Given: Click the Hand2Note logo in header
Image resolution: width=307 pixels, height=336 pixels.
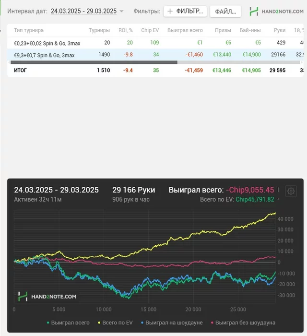Looking at the screenshot, I should point(276,12).
